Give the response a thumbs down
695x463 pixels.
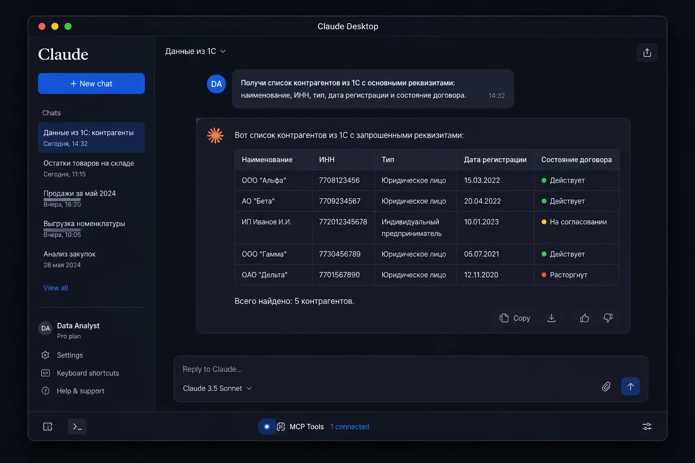[608, 318]
